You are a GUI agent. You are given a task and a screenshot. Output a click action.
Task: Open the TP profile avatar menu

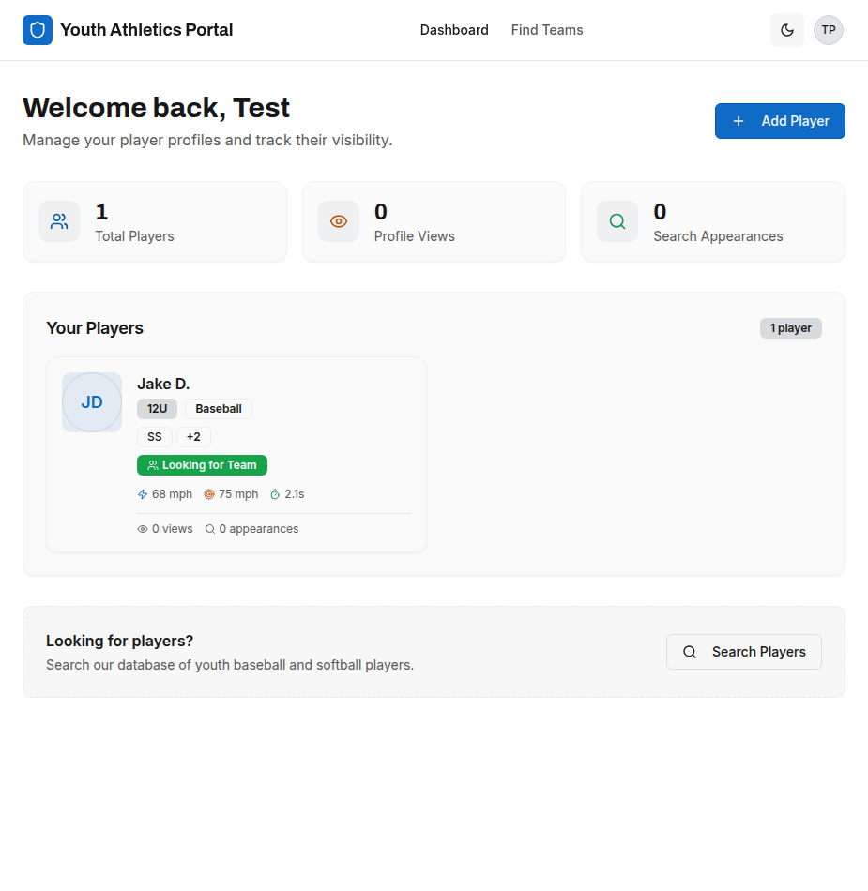tap(828, 29)
